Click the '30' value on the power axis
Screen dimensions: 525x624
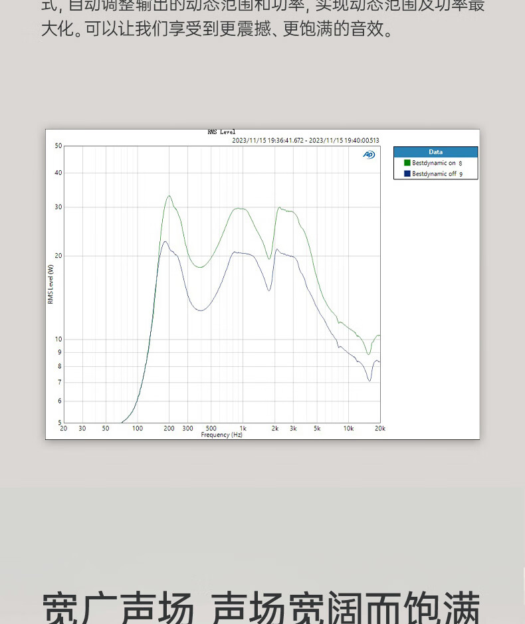pos(58,207)
